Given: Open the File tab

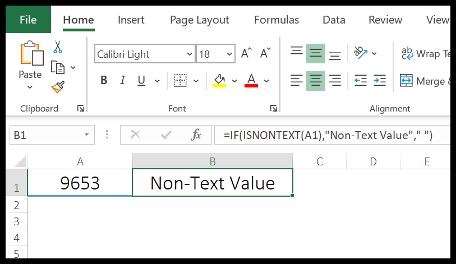Looking at the screenshot, I should click(28, 20).
